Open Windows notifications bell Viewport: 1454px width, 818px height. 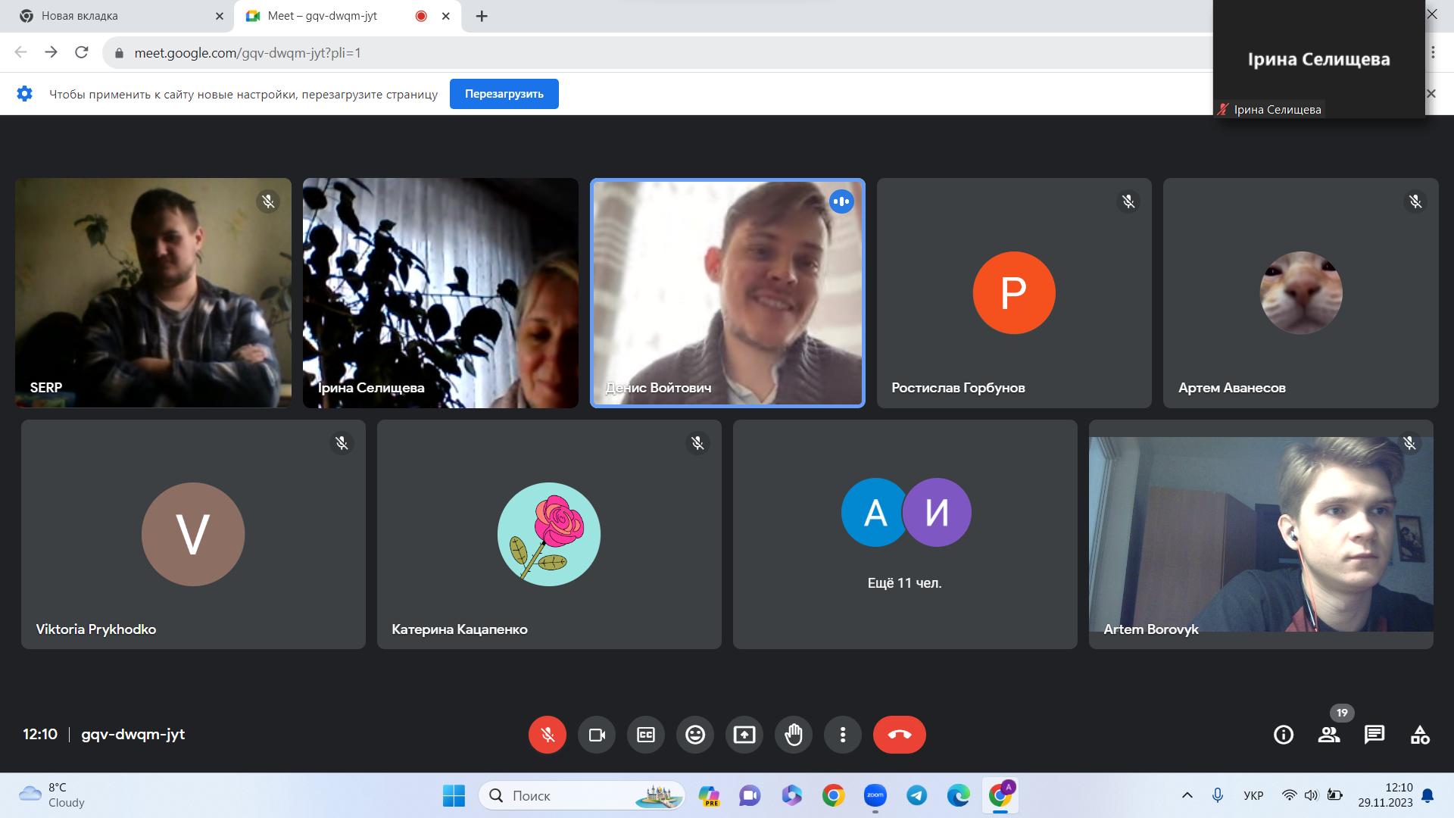tap(1427, 795)
